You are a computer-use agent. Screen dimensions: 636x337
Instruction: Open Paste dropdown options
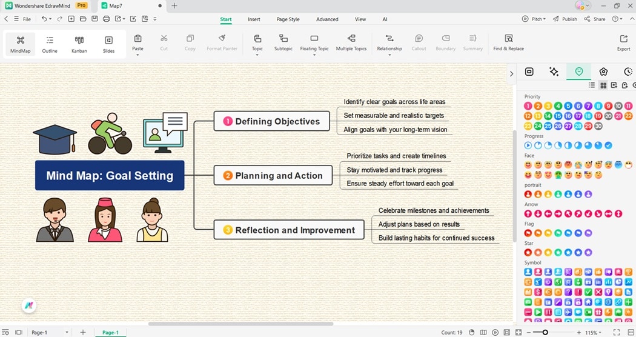(137, 55)
